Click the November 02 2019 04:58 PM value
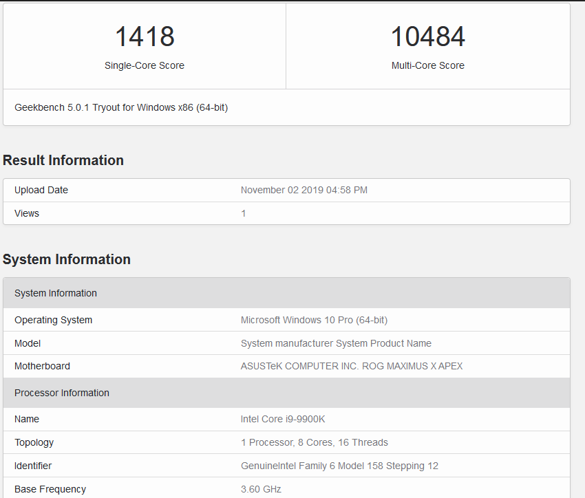585x498 pixels. 304,190
